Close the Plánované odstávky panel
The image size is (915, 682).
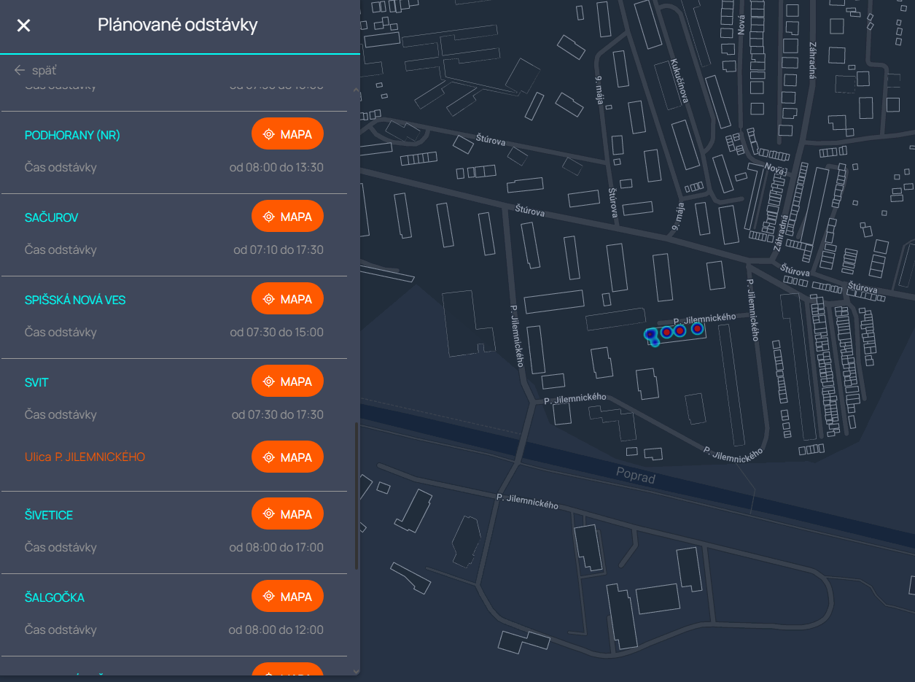pos(24,26)
